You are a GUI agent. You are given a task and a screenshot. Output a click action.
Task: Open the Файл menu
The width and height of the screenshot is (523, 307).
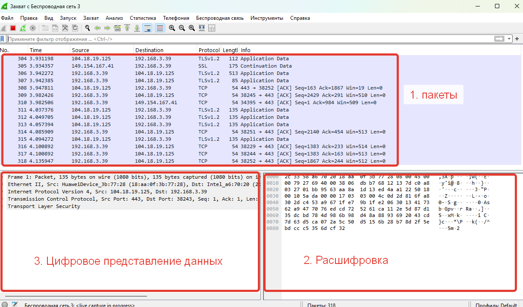tap(7, 18)
